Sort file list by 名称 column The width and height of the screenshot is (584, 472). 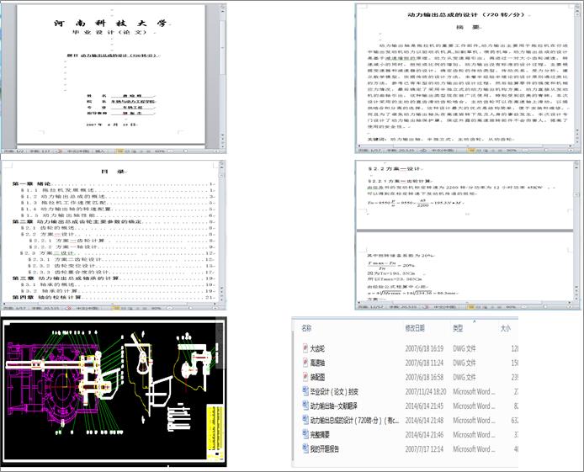click(306, 328)
